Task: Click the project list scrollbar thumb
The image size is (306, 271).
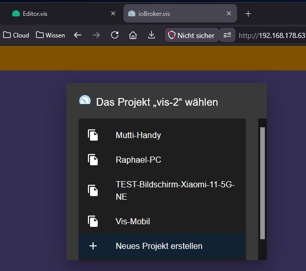Action: (x=262, y=183)
